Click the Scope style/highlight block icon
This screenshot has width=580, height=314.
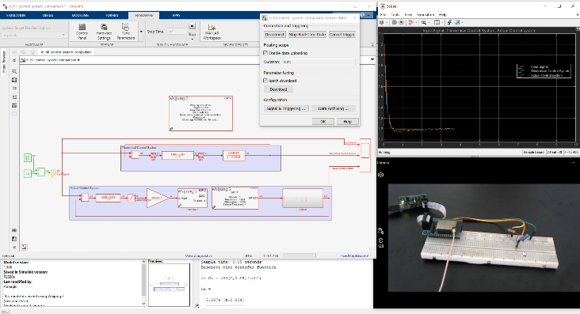(457, 22)
